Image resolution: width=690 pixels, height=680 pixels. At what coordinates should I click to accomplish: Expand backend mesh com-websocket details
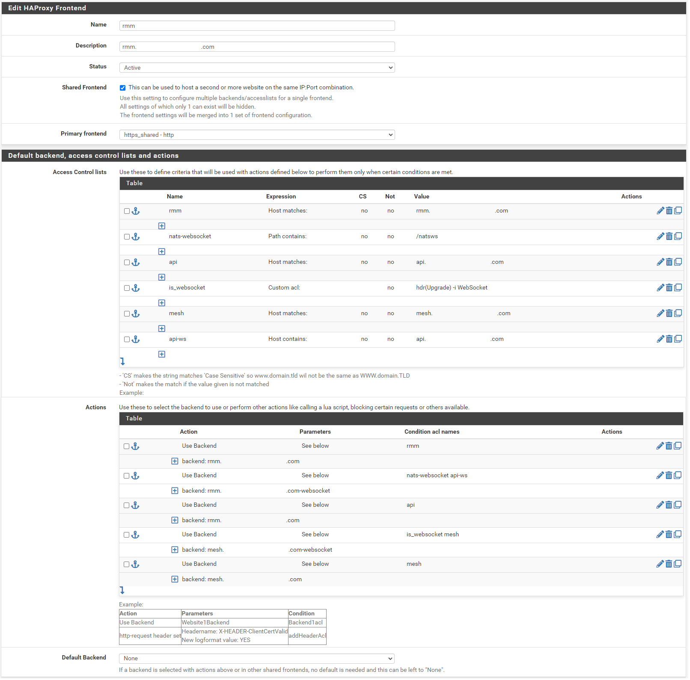pos(175,550)
